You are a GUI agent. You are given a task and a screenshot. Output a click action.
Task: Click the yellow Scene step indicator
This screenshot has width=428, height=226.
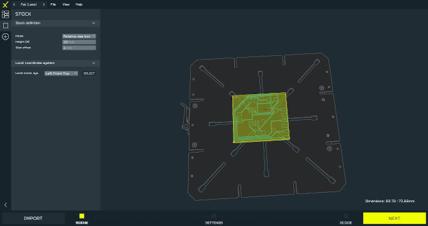(x=82, y=216)
